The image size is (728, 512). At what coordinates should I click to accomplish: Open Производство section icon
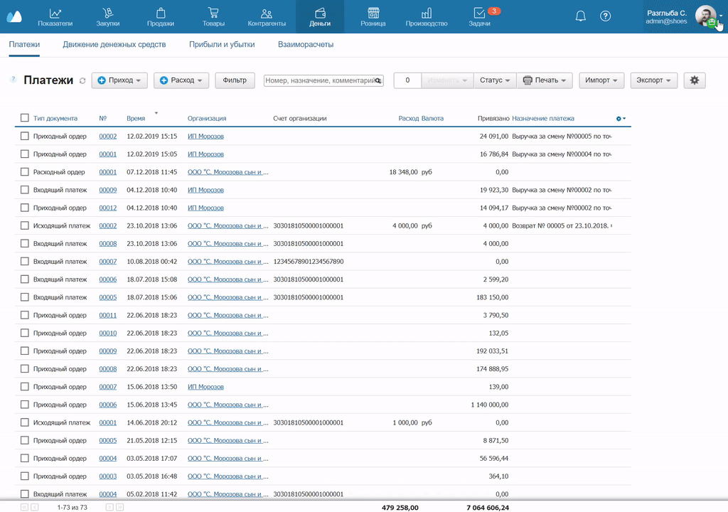(427, 14)
